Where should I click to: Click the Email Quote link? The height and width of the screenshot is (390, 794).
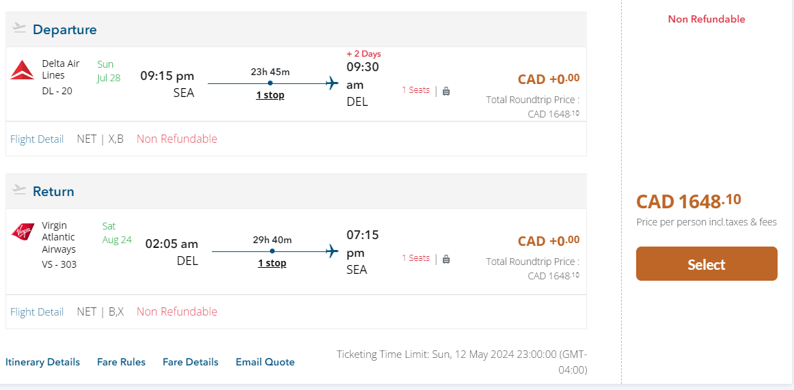pos(265,362)
